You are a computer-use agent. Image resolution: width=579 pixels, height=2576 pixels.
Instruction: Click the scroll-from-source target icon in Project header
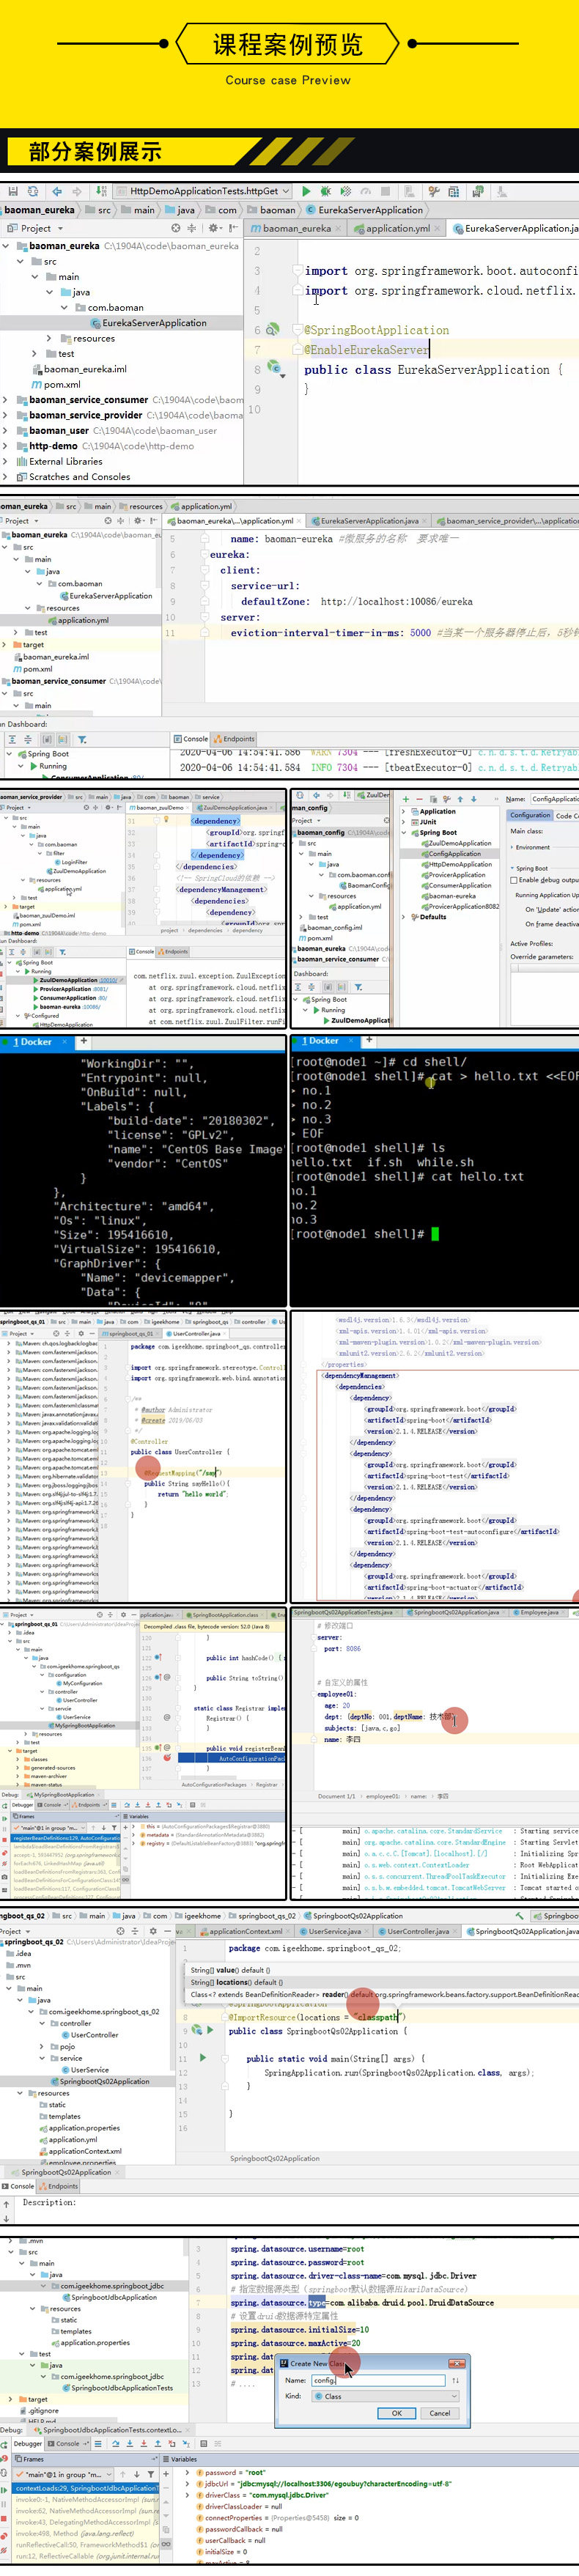(176, 228)
